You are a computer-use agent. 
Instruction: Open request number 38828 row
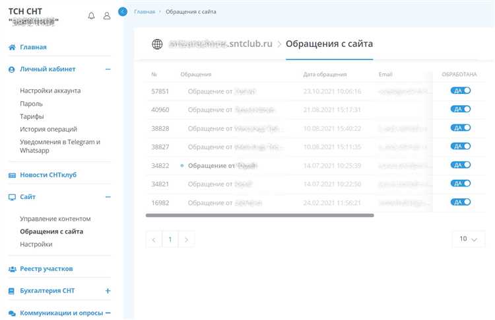coord(315,128)
